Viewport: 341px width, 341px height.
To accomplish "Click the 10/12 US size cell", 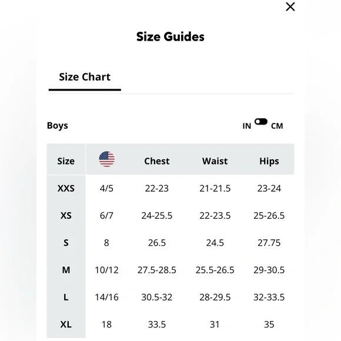I will (106, 270).
